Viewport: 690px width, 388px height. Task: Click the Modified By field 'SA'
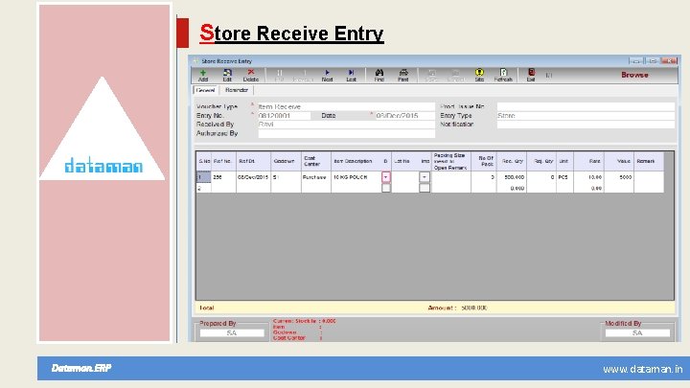coord(637,333)
